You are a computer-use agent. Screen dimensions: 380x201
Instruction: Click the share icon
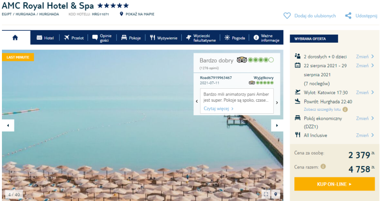coord(348,16)
